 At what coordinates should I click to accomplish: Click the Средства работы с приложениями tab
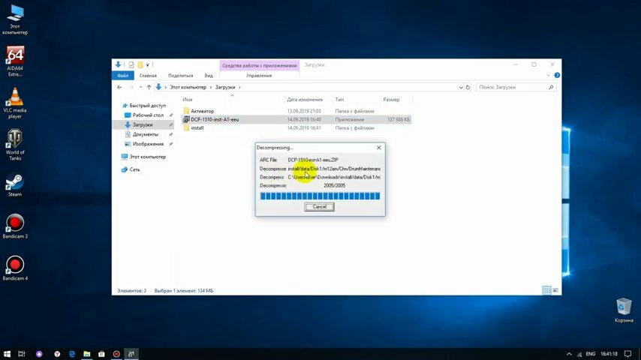pos(260,65)
